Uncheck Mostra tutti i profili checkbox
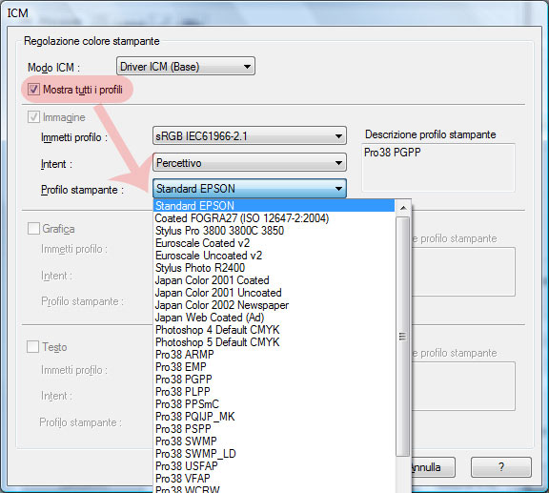 pyautogui.click(x=33, y=90)
